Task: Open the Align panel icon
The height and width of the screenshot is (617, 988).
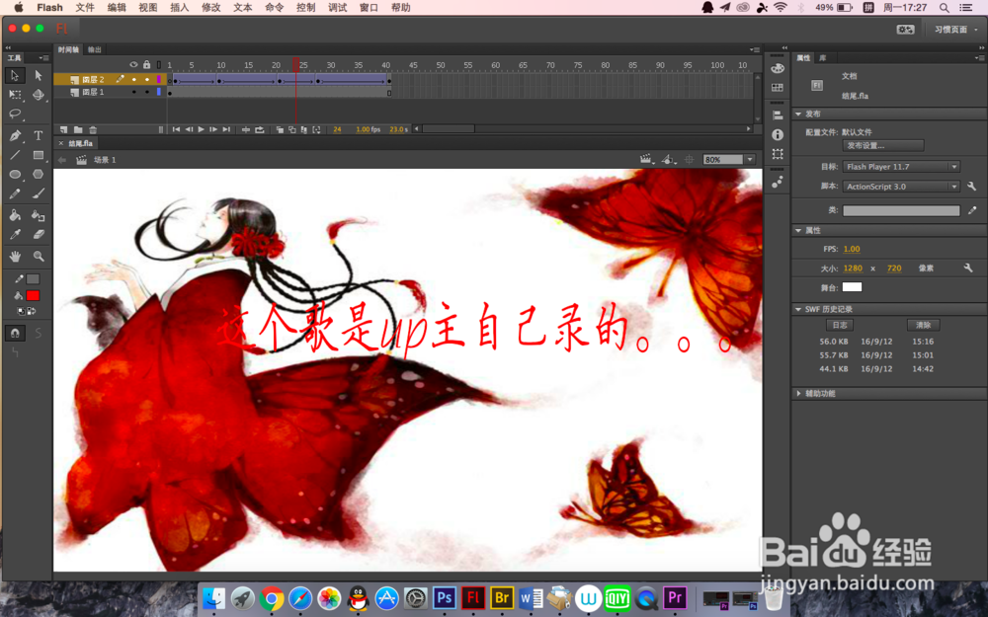Action: pos(778,116)
